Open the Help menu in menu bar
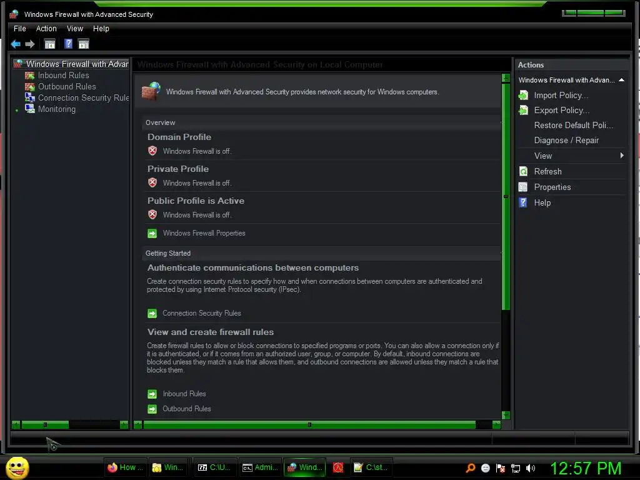 [x=101, y=29]
